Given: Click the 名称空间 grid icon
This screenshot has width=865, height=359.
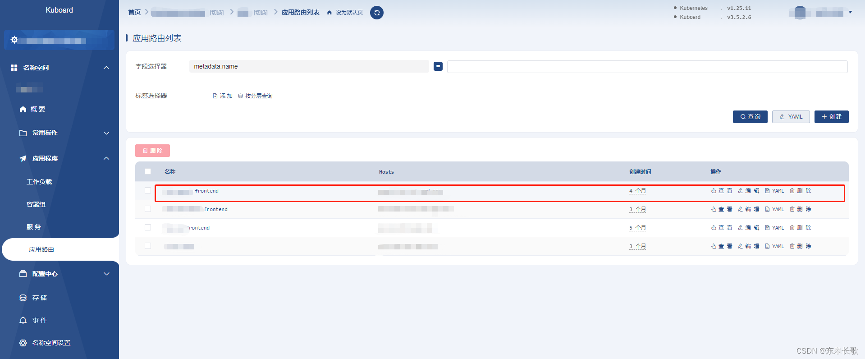Looking at the screenshot, I should point(14,68).
